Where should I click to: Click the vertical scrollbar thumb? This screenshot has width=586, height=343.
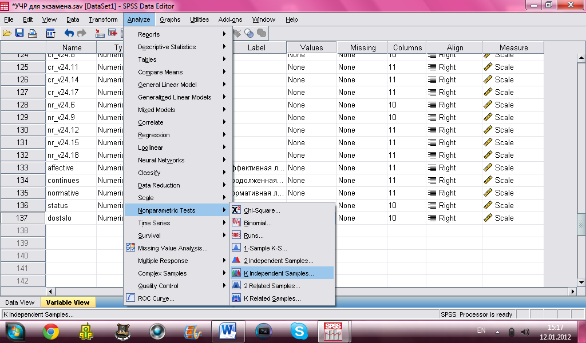581,224
